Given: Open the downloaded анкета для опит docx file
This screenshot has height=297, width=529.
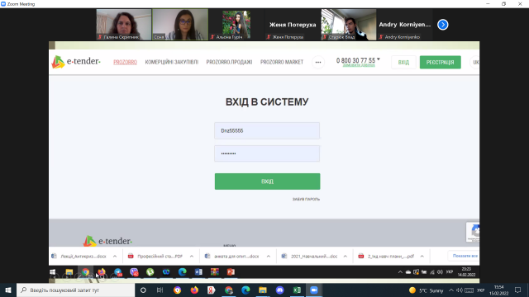Looking at the screenshot, I should (x=233, y=257).
